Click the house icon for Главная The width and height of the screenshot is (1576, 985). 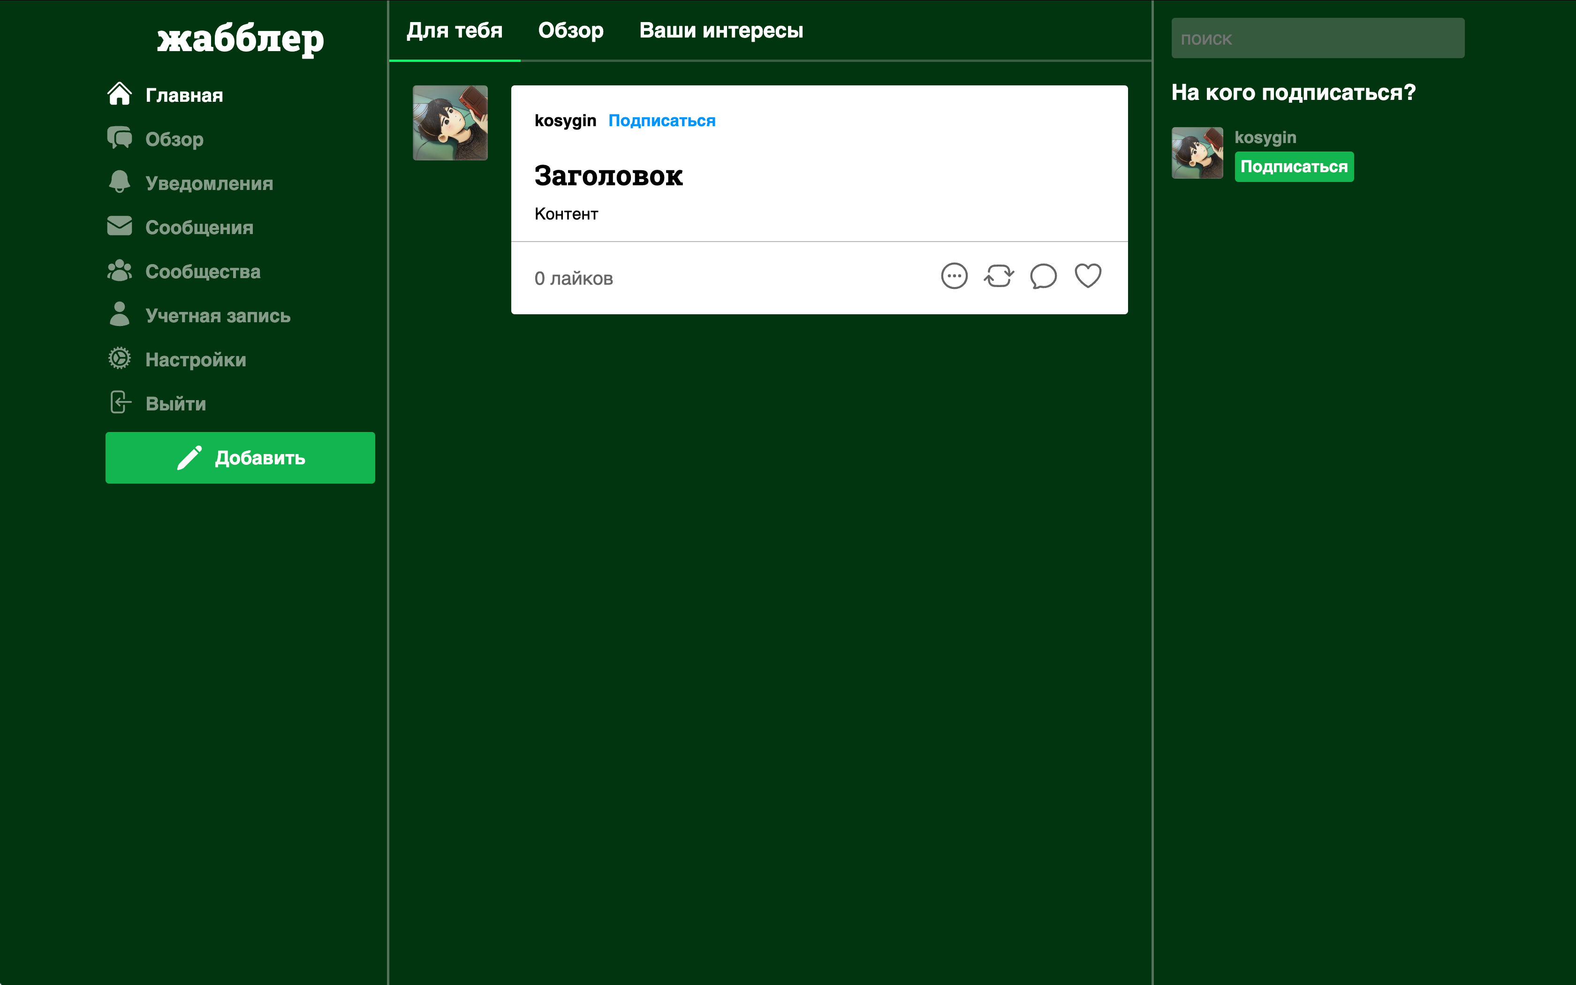(119, 93)
